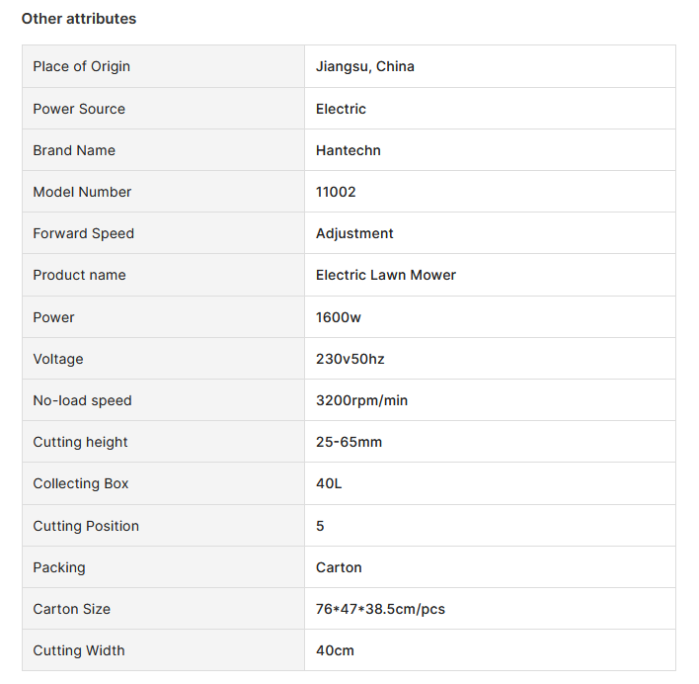Click the "Voltage" row label
The width and height of the screenshot is (699, 684).
(x=58, y=359)
